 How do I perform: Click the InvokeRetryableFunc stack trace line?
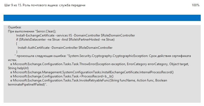tap(89, 80)
